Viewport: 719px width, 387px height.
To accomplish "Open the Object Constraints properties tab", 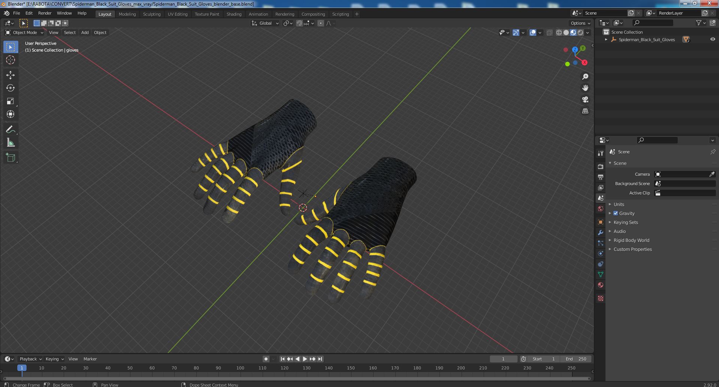I will (601, 264).
